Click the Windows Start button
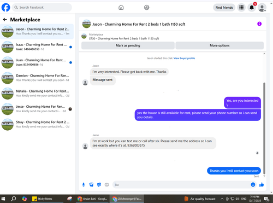The image size is (273, 203). (3, 199)
